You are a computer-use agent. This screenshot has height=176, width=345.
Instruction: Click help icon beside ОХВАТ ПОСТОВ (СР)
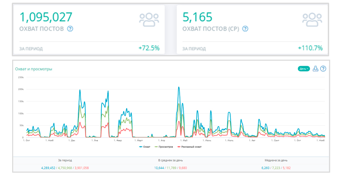tap(245, 29)
